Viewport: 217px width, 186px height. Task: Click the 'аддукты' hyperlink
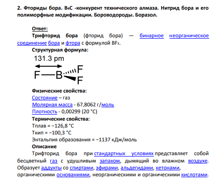[x=51, y=168]
